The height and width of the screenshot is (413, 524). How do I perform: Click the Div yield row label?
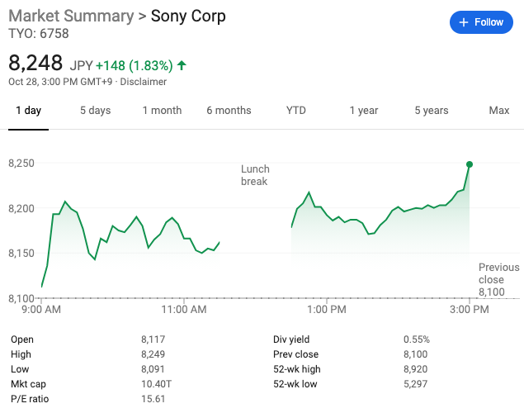tap(291, 339)
